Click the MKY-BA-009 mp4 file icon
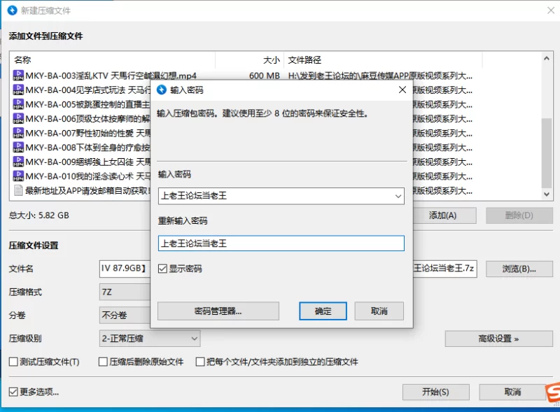 coord(18,162)
